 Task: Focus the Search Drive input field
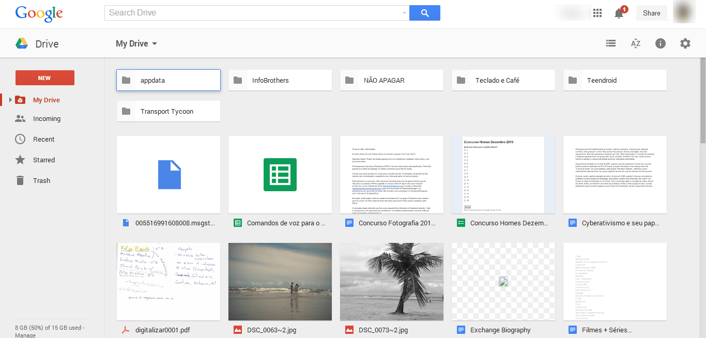pyautogui.click(x=253, y=13)
